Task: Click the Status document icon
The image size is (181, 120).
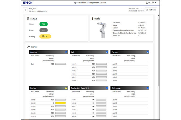Action: (x=28, y=19)
